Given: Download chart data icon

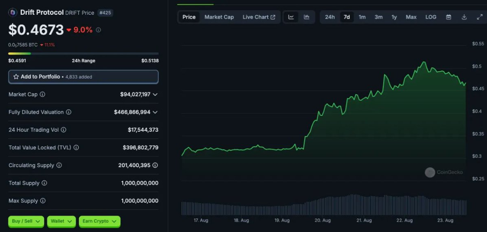Looking at the screenshot, I should tap(464, 17).
